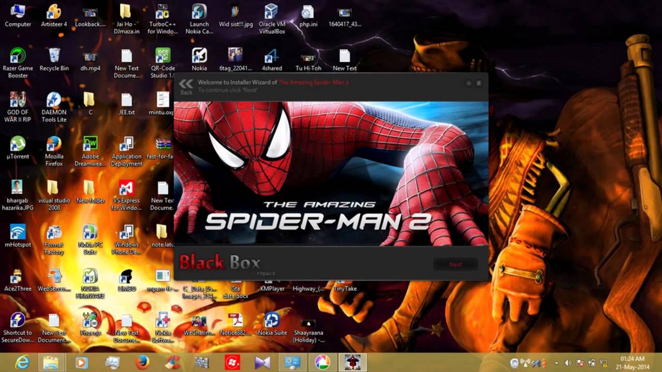Open the Recycle Bin
This screenshot has width=662, height=372.
pos(54,59)
